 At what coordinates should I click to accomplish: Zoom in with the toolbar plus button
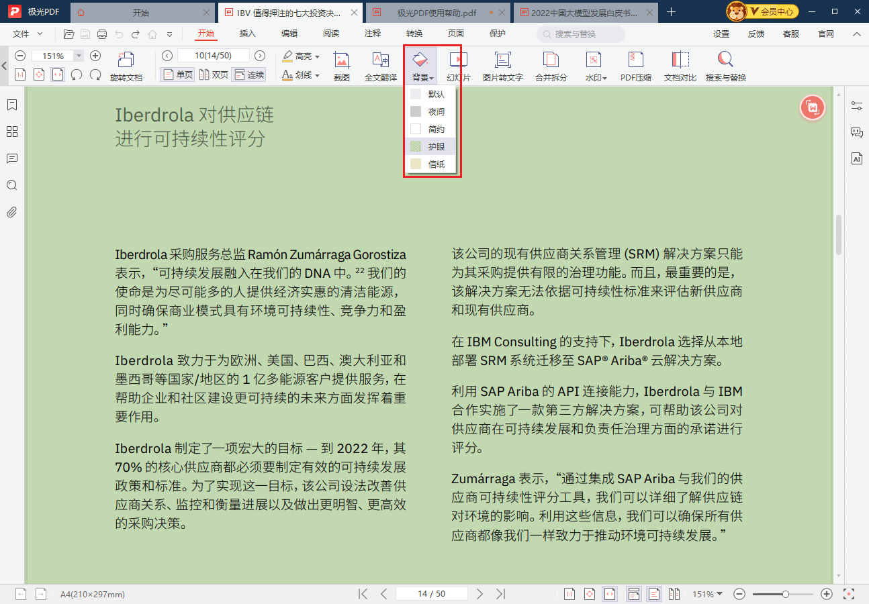[95, 56]
